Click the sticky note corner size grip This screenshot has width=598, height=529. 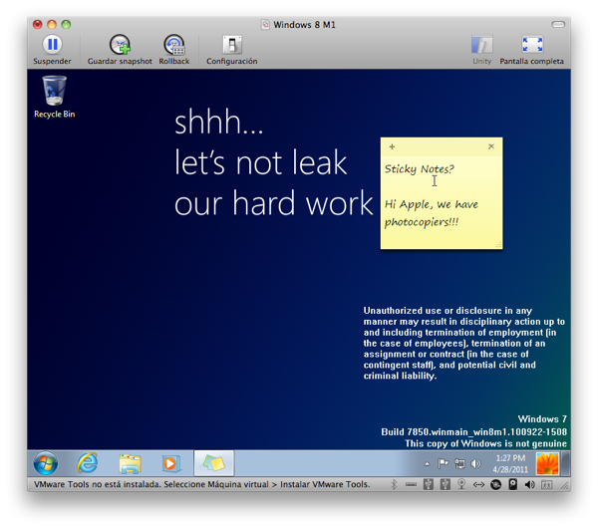coord(498,245)
